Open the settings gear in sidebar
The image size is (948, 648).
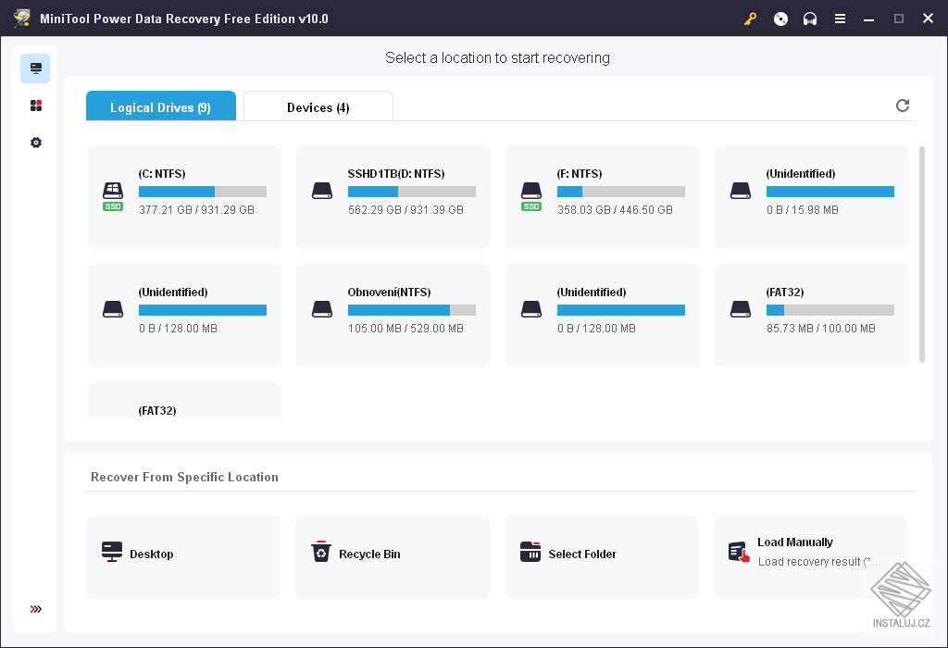tap(36, 143)
